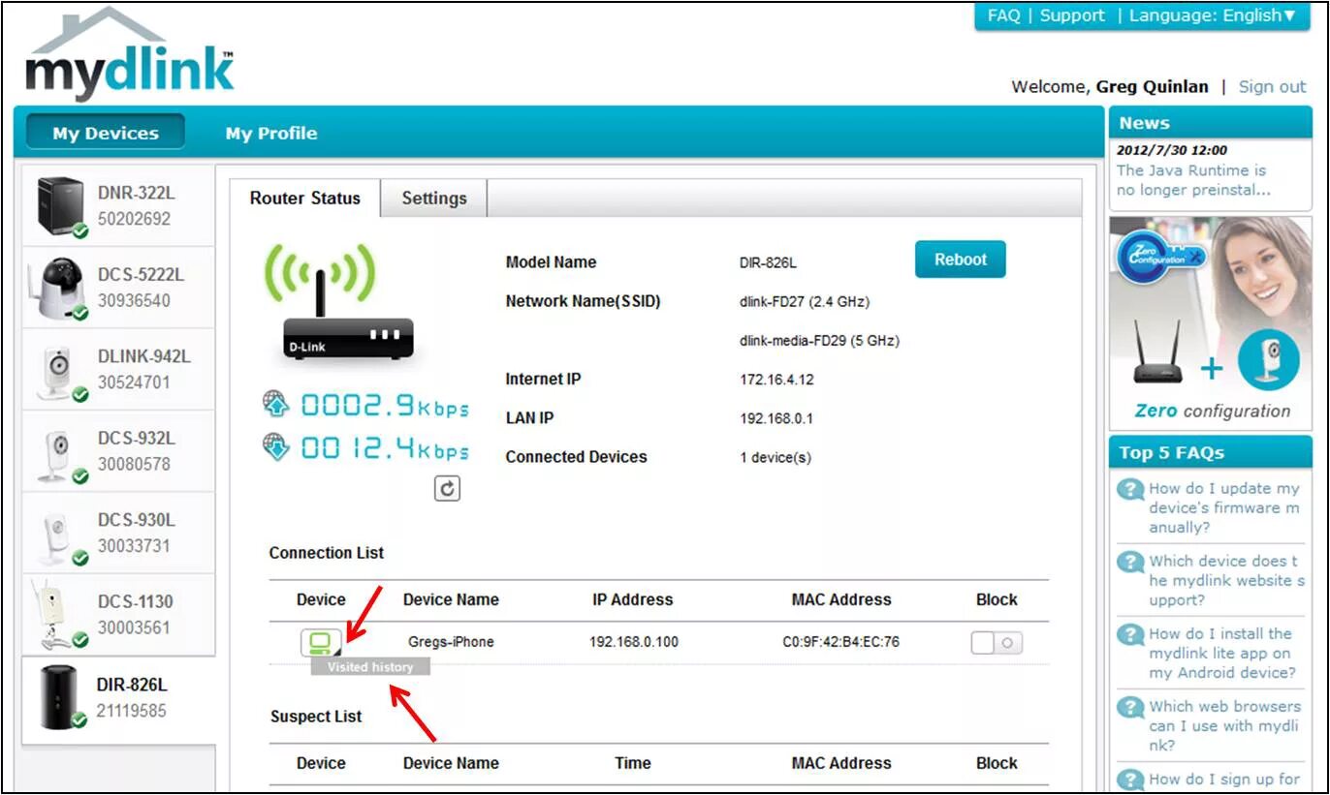
Task: Select the DNR-322L device icon in sidebar
Action: (60, 207)
